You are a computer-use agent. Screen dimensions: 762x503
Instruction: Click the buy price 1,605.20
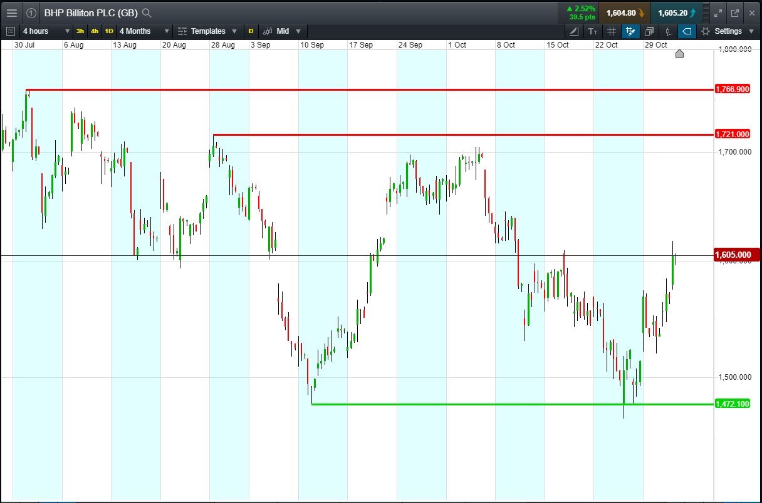677,13
